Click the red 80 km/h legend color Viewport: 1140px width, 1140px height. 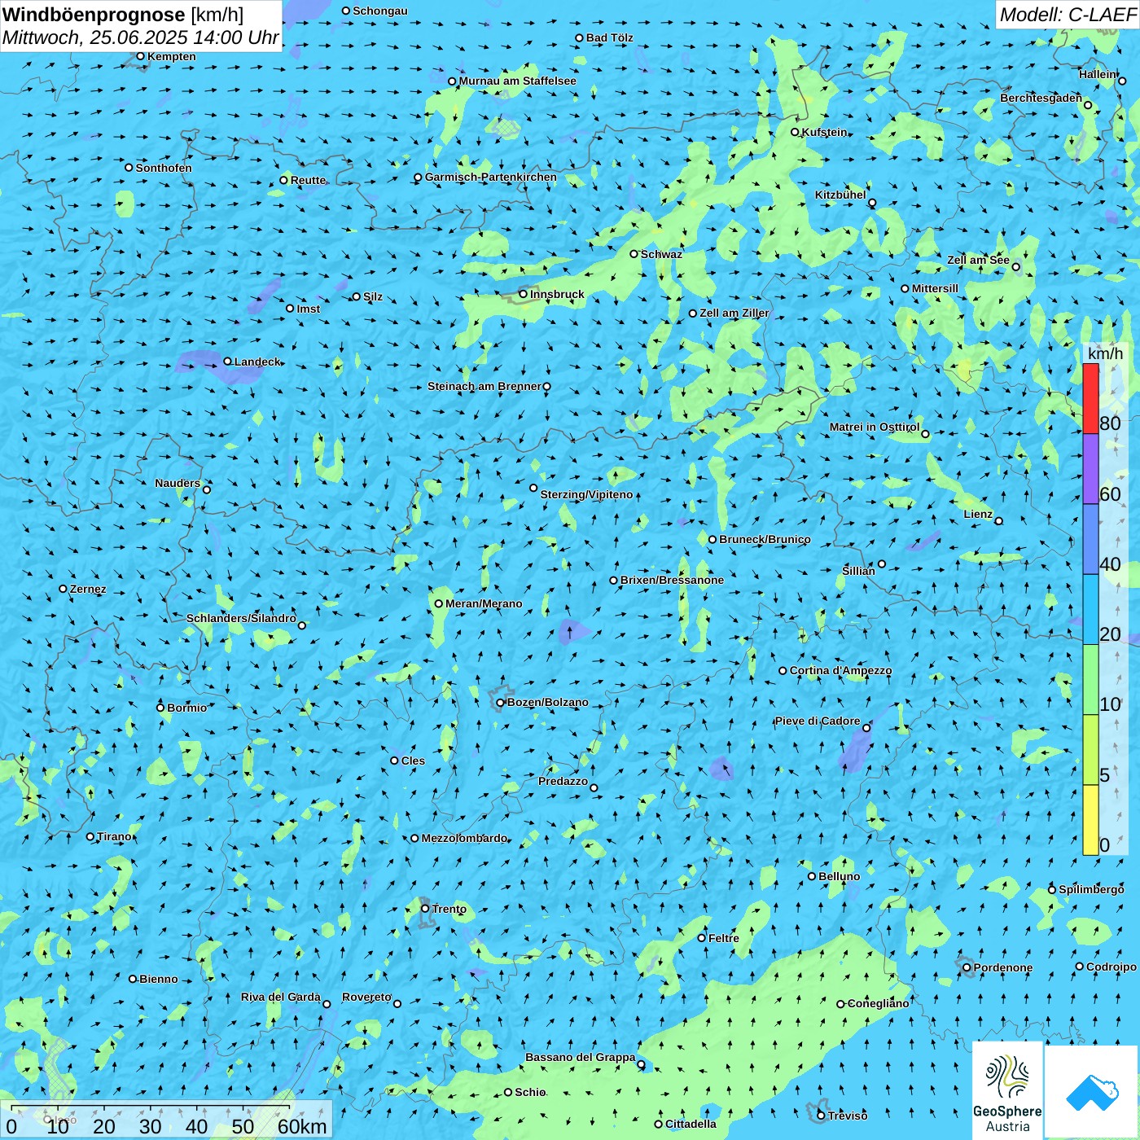[x=1090, y=398]
